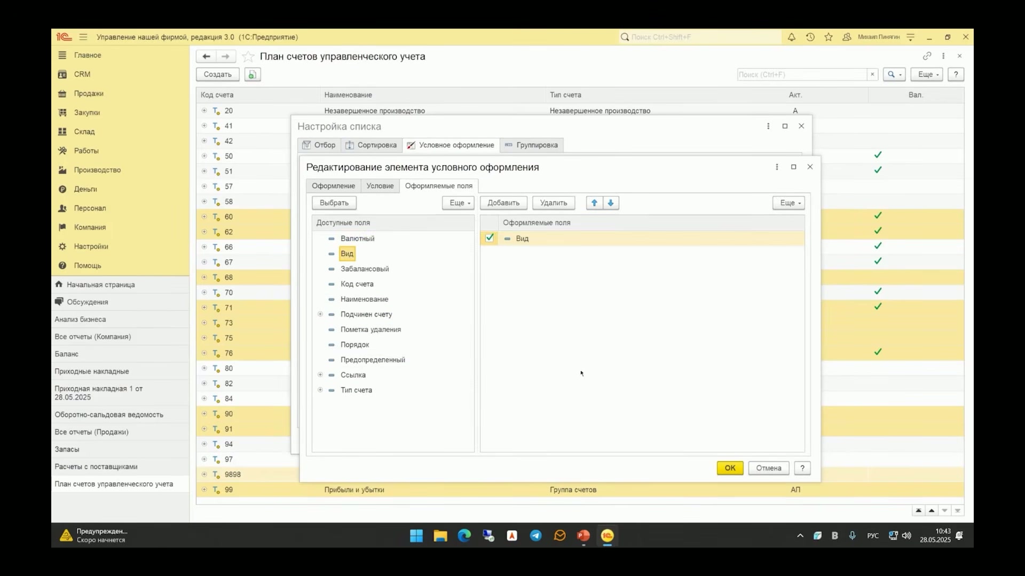Select the Код счета available field
This screenshot has width=1025, height=576.
357,284
